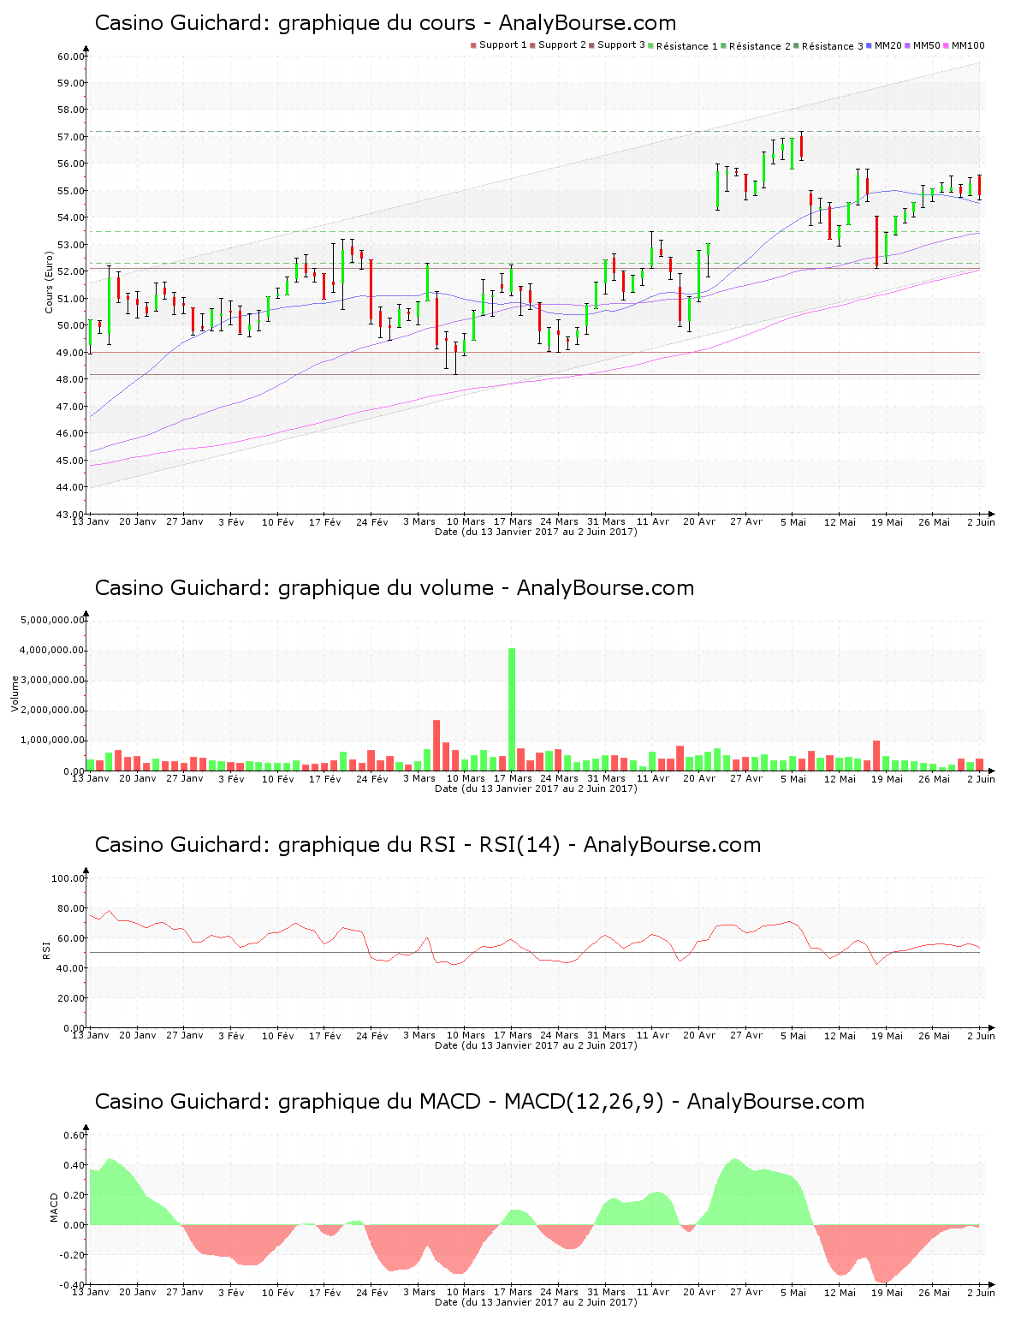Viewport: 1027px width, 1327px height.
Task: Click the pink MM100 legend color square
Action: click(x=947, y=45)
